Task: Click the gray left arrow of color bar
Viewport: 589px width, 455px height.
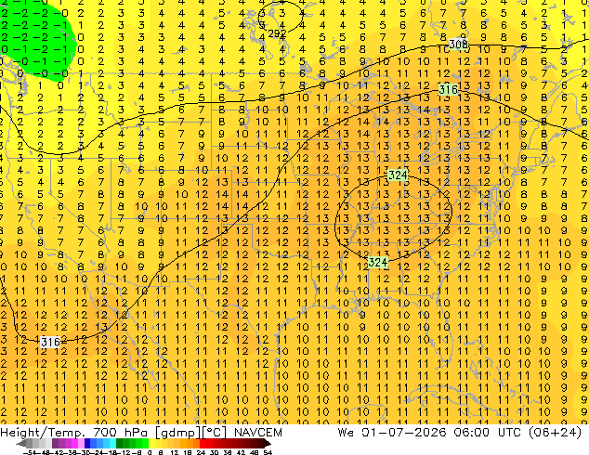Action: pyautogui.click(x=21, y=444)
